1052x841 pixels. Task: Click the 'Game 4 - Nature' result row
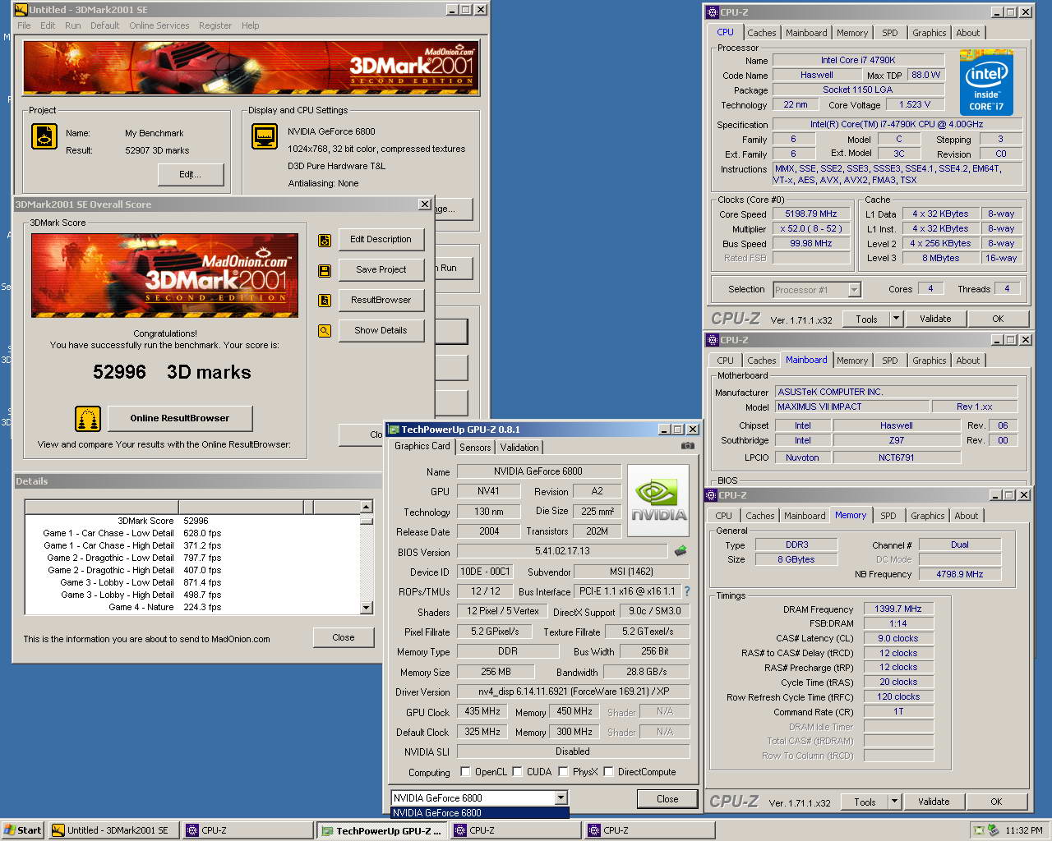tap(193, 608)
